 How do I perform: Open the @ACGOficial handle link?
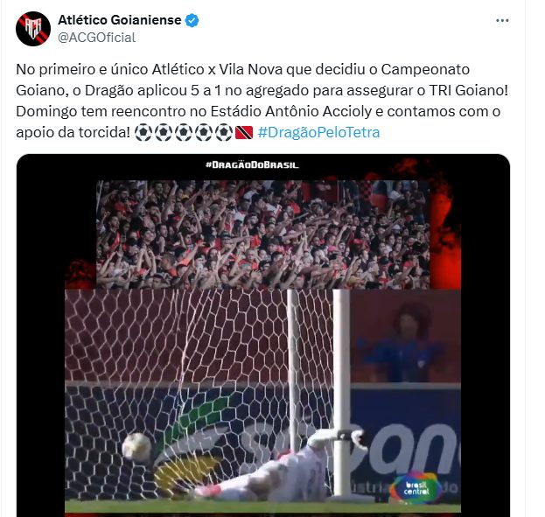click(x=96, y=38)
